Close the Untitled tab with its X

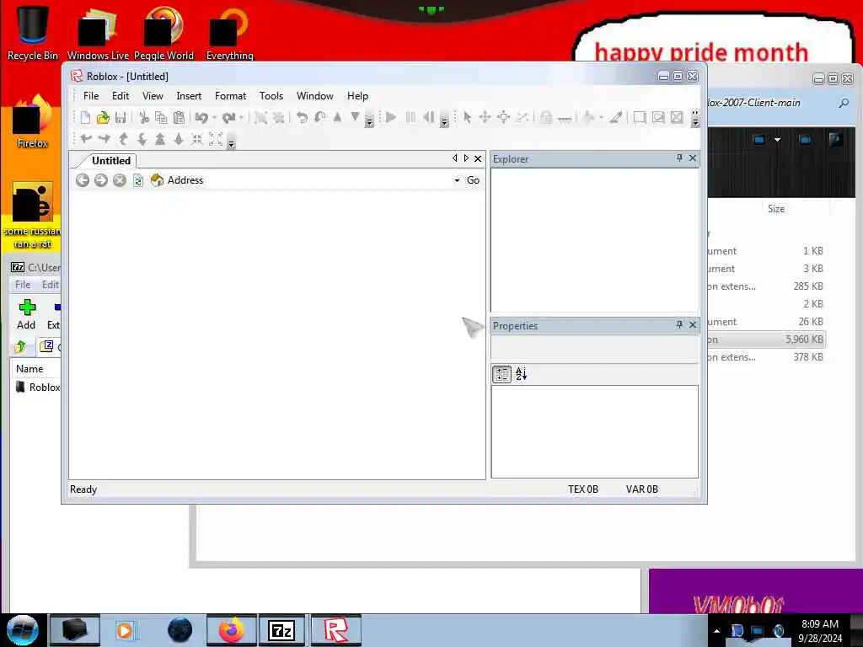pos(478,158)
